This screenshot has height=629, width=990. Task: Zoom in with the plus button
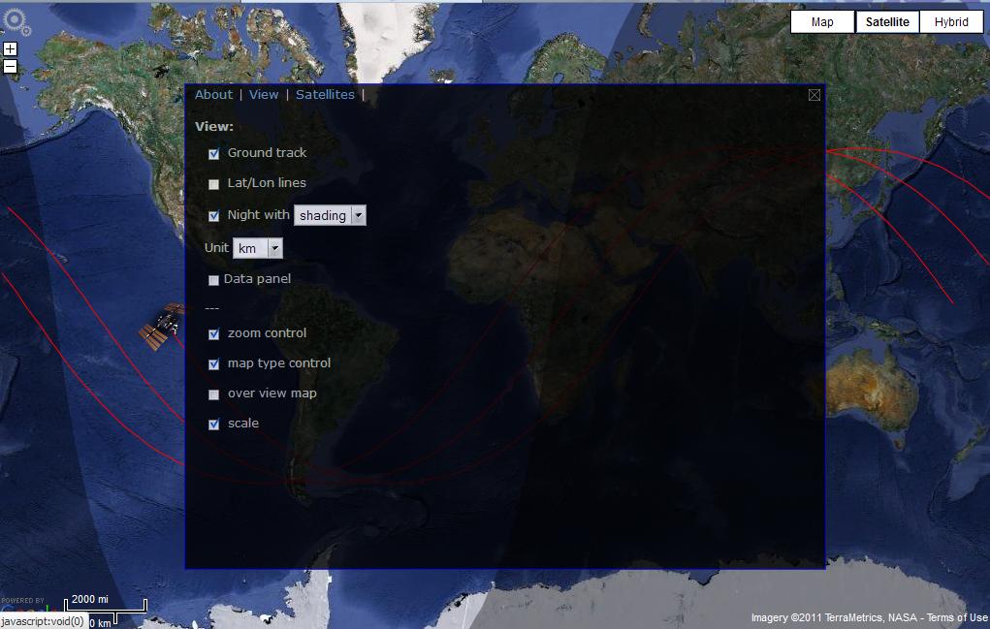coord(10,49)
